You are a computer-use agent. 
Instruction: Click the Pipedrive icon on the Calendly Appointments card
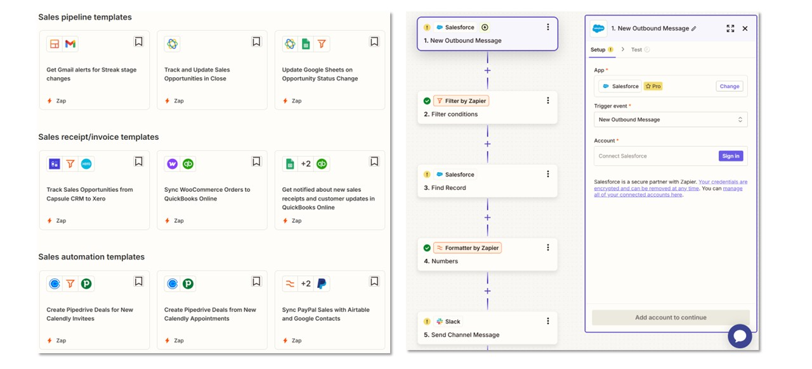tap(188, 284)
